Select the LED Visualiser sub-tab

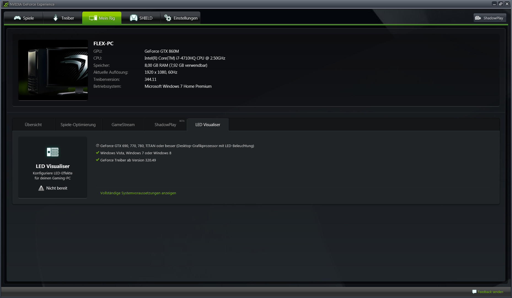pyautogui.click(x=208, y=125)
